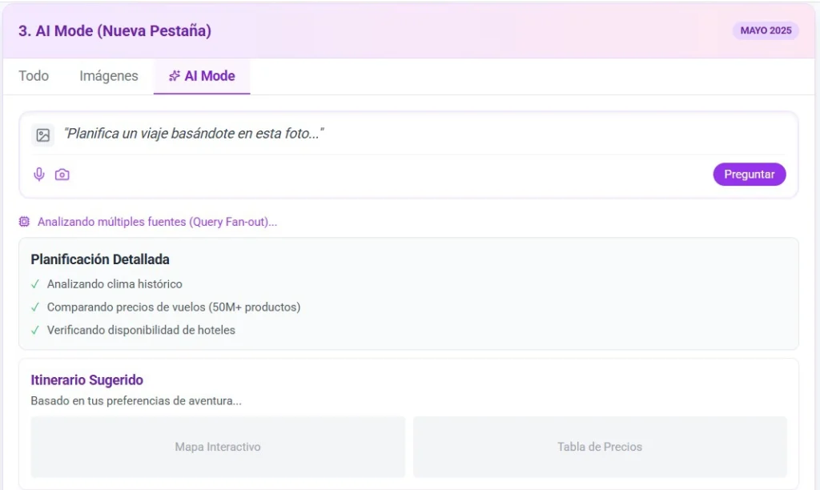Image resolution: width=820 pixels, height=490 pixels.
Task: Switch to the Todo tab
Action: [34, 76]
